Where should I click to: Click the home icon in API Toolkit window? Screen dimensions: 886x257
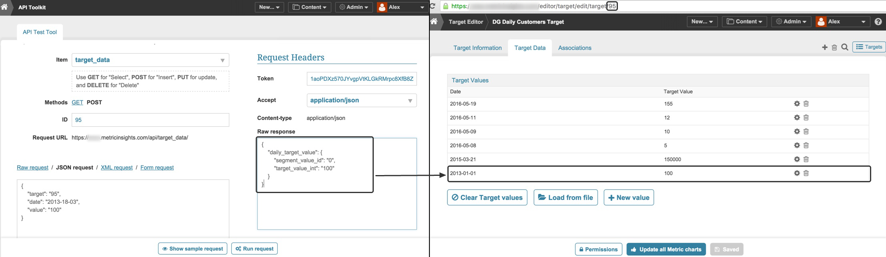pos(4,7)
